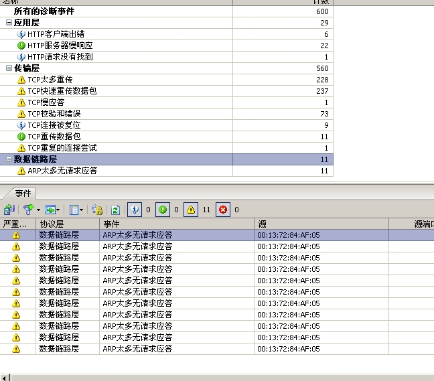434x381 pixels.
Task: Toggle the red error severity filter button
Action: click(223, 210)
